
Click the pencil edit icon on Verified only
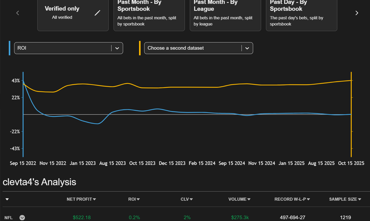(x=97, y=13)
